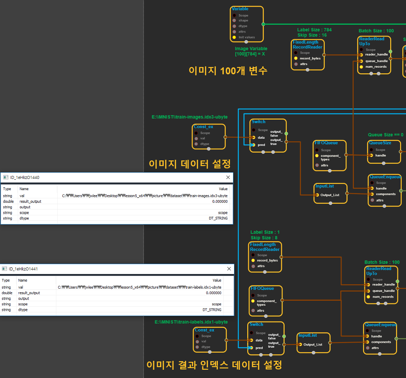
Task: Select the train-images.idx3-ubyte path value
Action: click(144, 196)
